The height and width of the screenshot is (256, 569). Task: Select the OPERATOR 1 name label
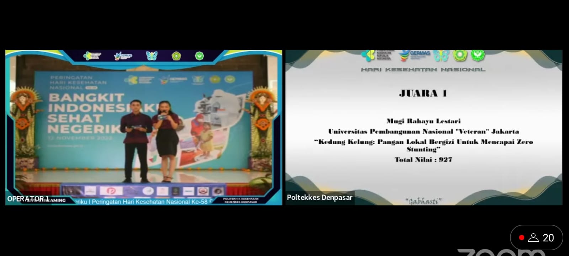coord(28,198)
